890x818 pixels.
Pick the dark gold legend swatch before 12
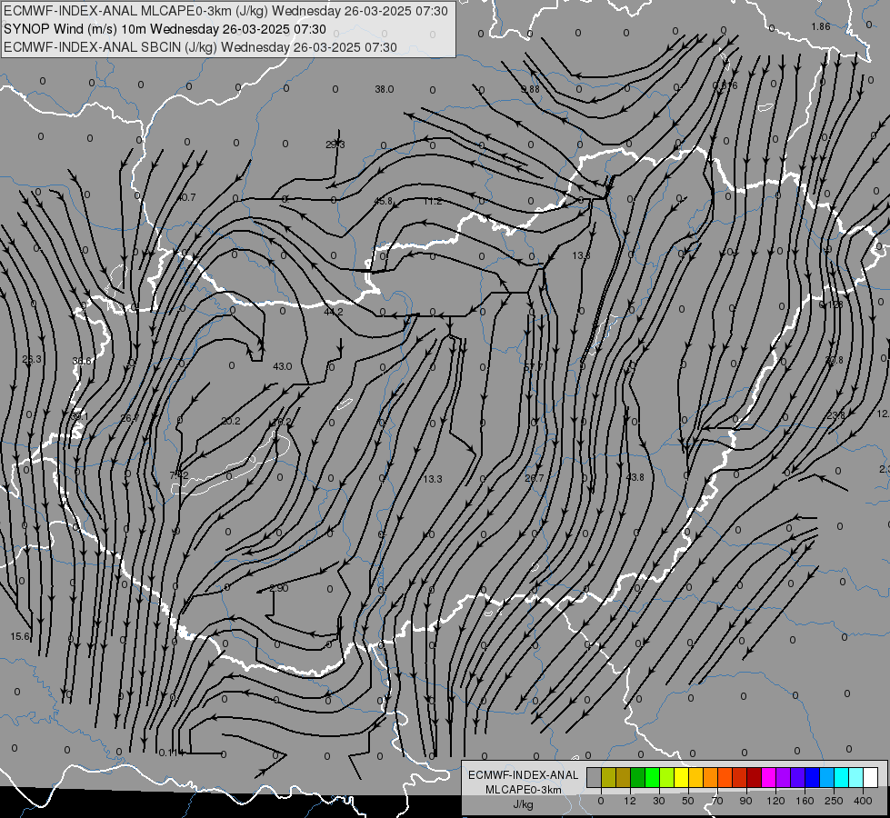[624, 777]
